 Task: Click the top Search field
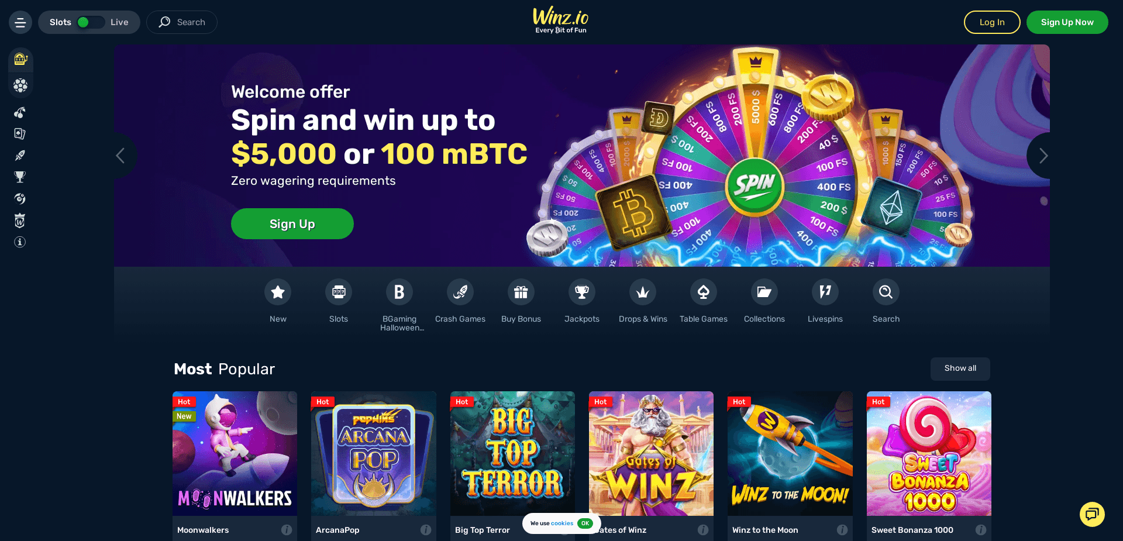click(182, 22)
